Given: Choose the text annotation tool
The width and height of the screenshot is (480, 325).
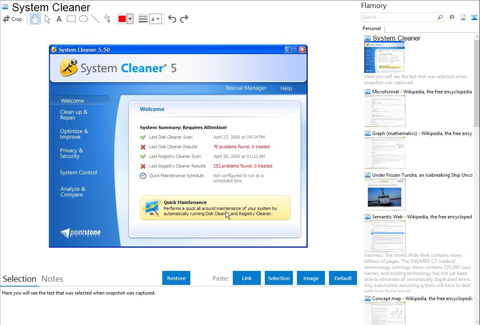Looking at the screenshot, I should (59, 19).
